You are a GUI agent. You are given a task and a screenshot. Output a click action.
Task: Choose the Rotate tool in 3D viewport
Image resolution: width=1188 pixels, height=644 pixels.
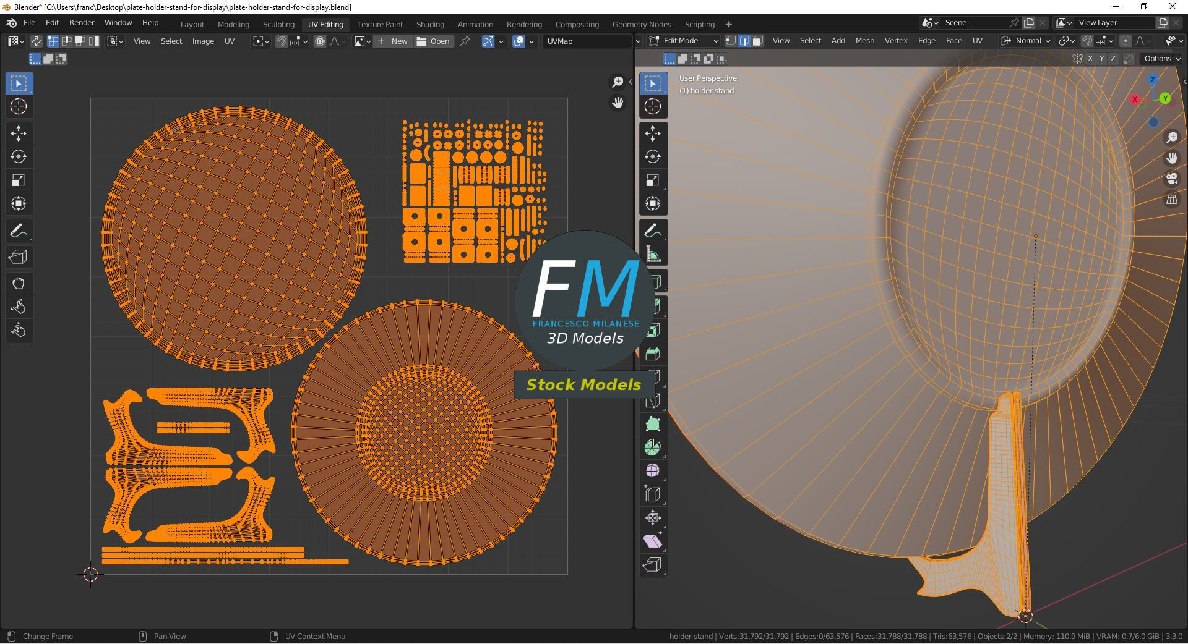[653, 156]
